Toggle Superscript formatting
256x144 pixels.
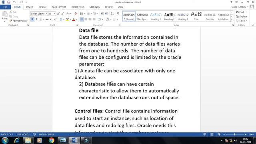(55, 20)
